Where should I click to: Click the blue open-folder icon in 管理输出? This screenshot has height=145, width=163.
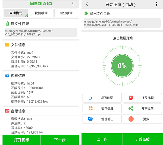(x=90, y=119)
